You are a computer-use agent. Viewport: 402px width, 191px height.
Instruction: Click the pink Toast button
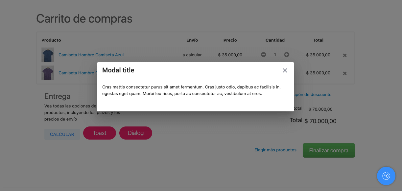(x=100, y=133)
